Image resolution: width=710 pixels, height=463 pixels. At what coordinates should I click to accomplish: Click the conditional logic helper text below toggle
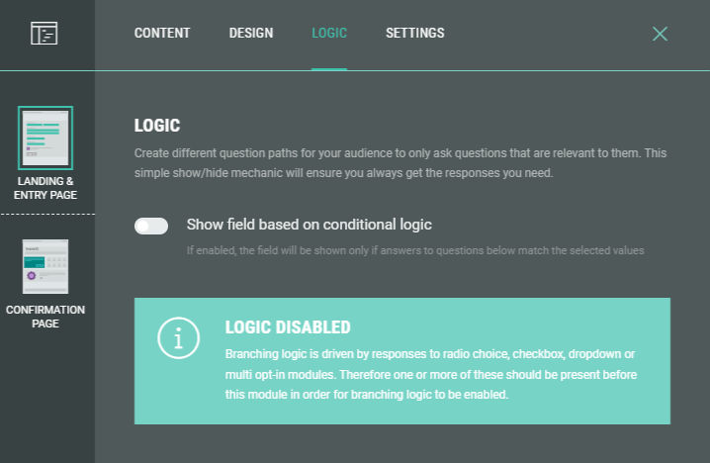pos(415,250)
